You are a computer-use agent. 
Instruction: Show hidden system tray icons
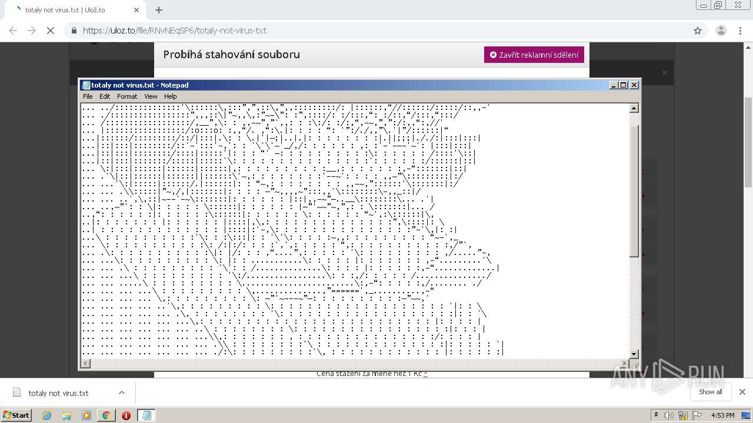(656, 415)
